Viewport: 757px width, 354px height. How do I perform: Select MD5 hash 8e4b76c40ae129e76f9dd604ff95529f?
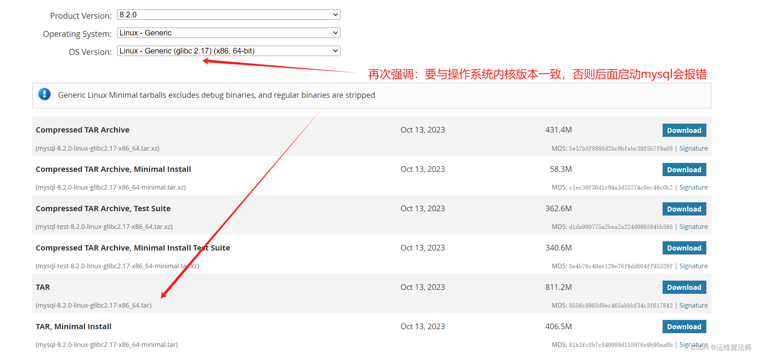point(621,266)
